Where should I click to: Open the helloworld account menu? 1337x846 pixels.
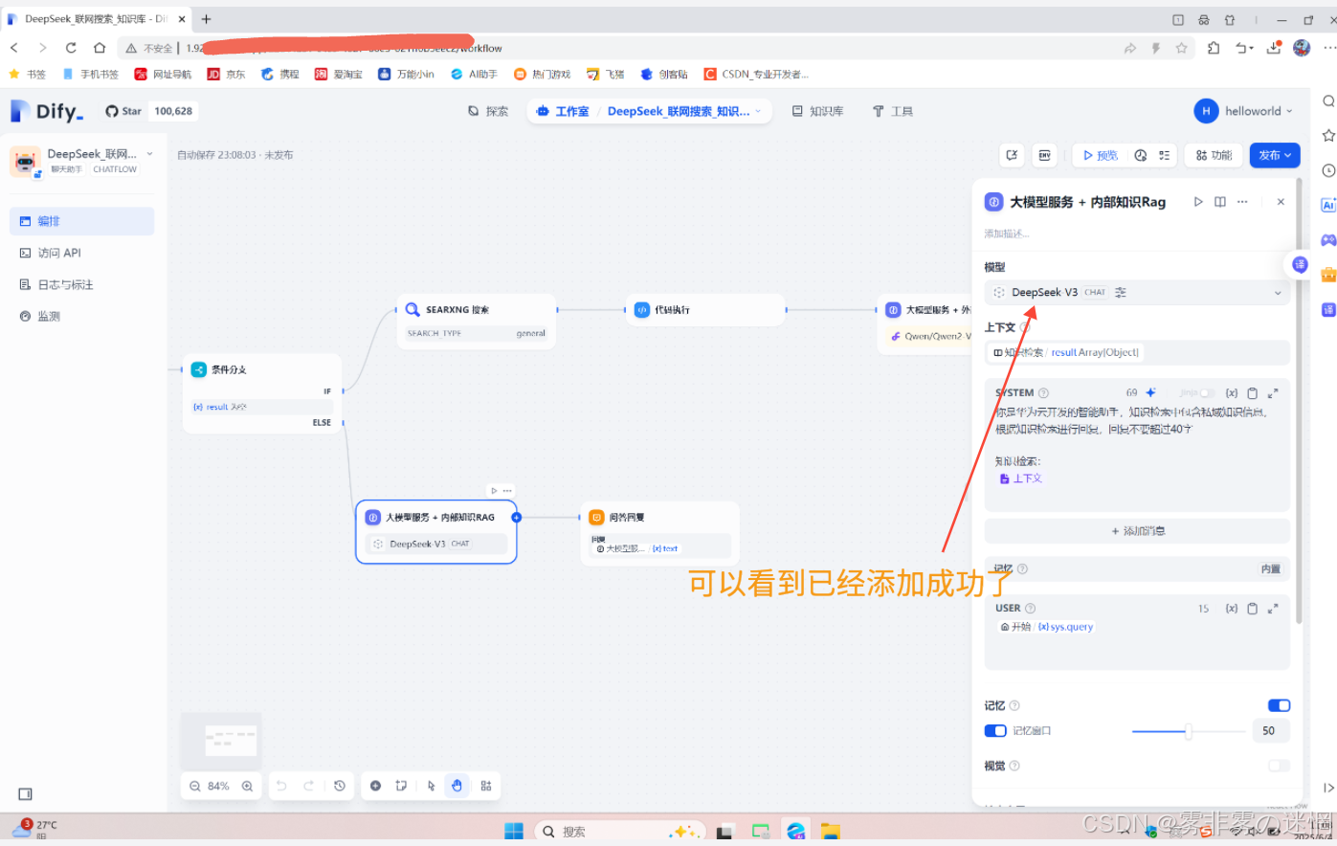[x=1243, y=111]
